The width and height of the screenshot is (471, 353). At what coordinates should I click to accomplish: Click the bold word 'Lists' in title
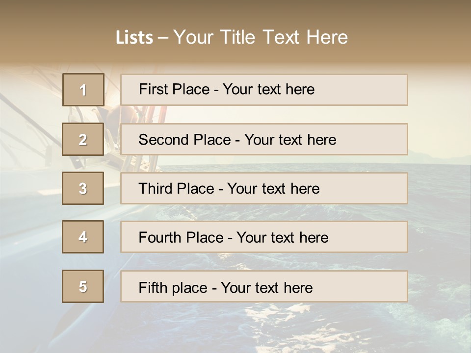click(x=134, y=37)
